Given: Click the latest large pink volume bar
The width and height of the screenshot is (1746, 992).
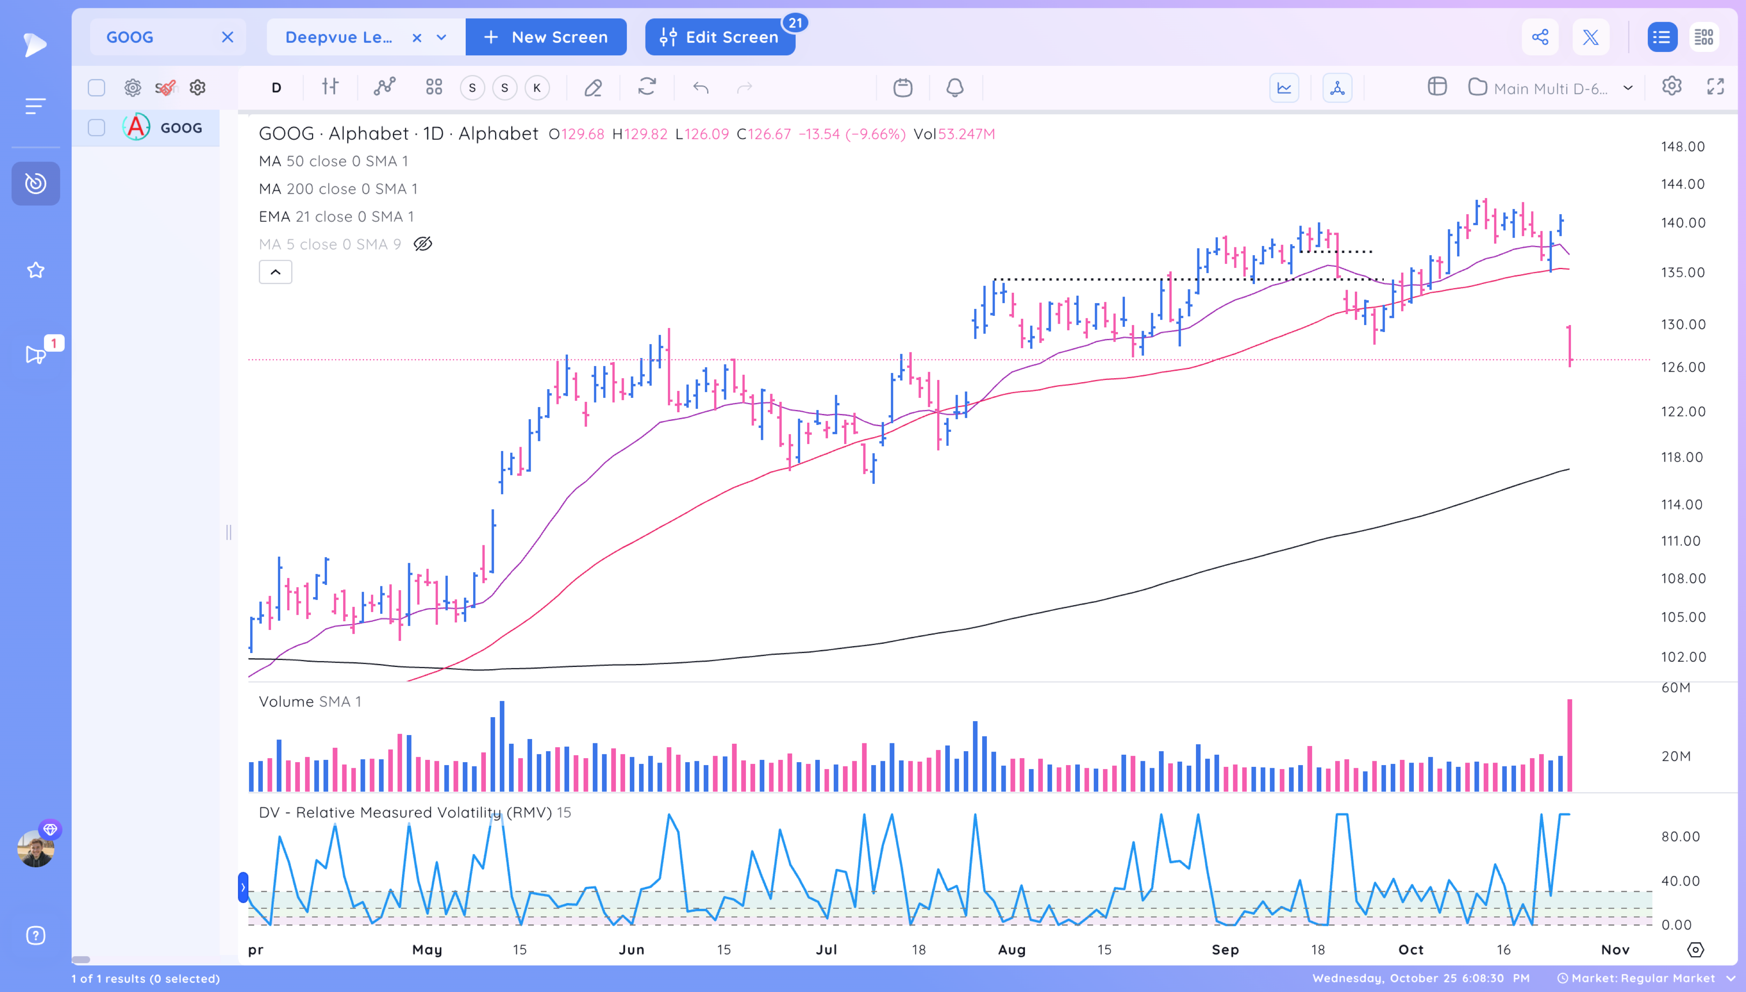Looking at the screenshot, I should [x=1570, y=745].
